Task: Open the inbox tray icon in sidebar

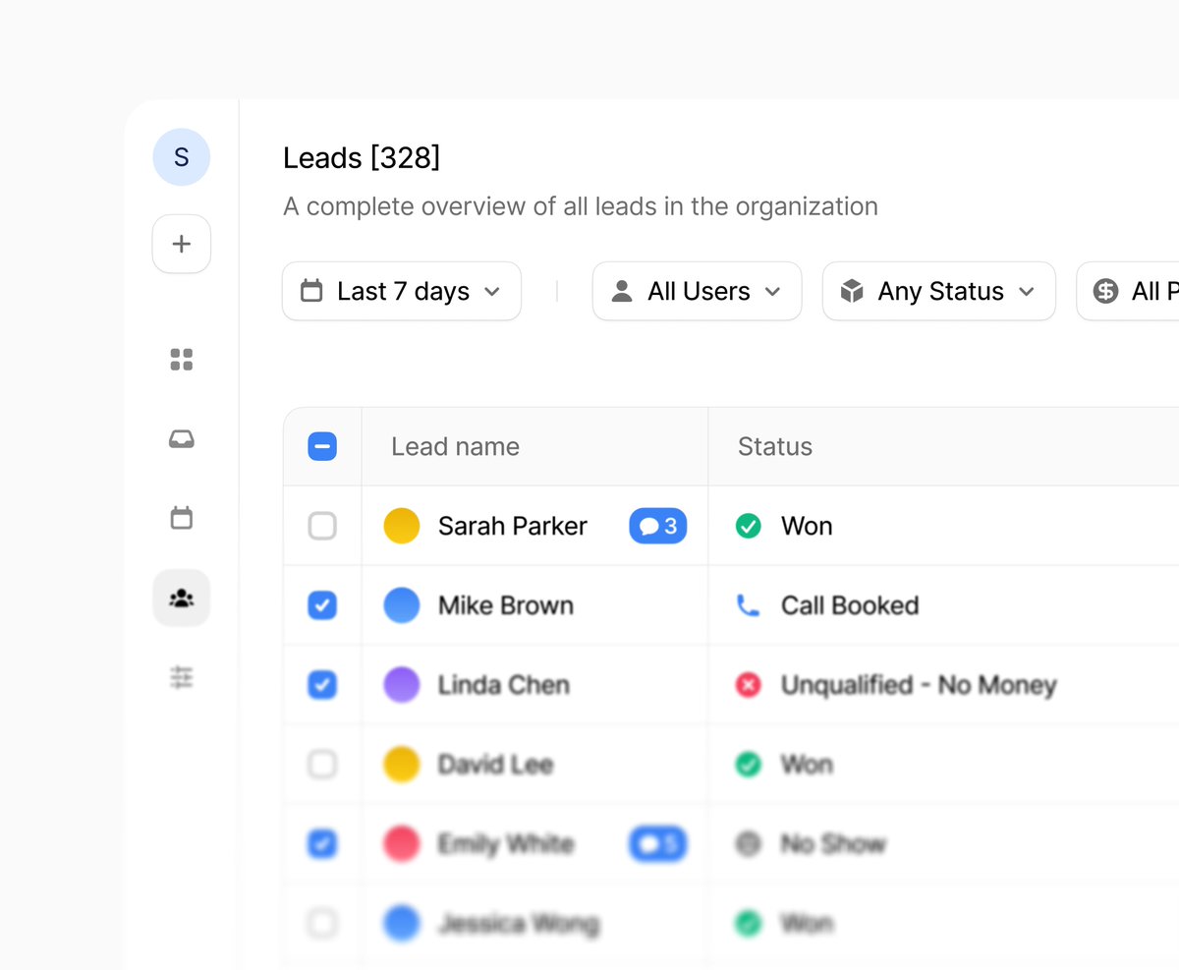Action: click(182, 439)
